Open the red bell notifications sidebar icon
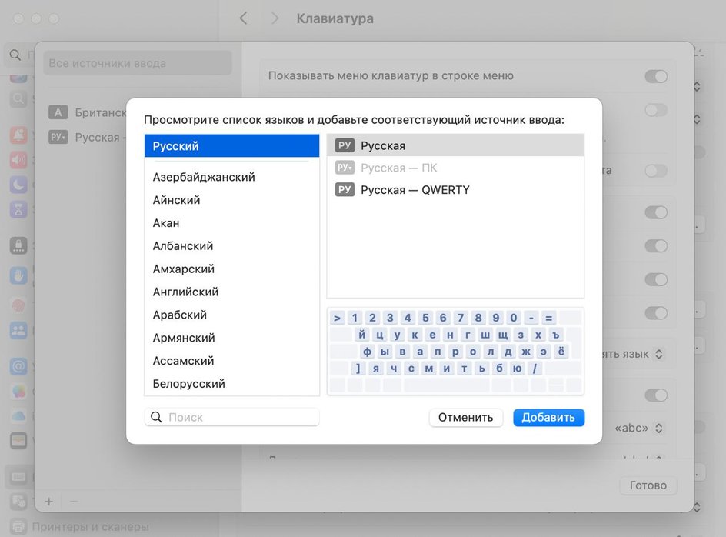 click(18, 135)
